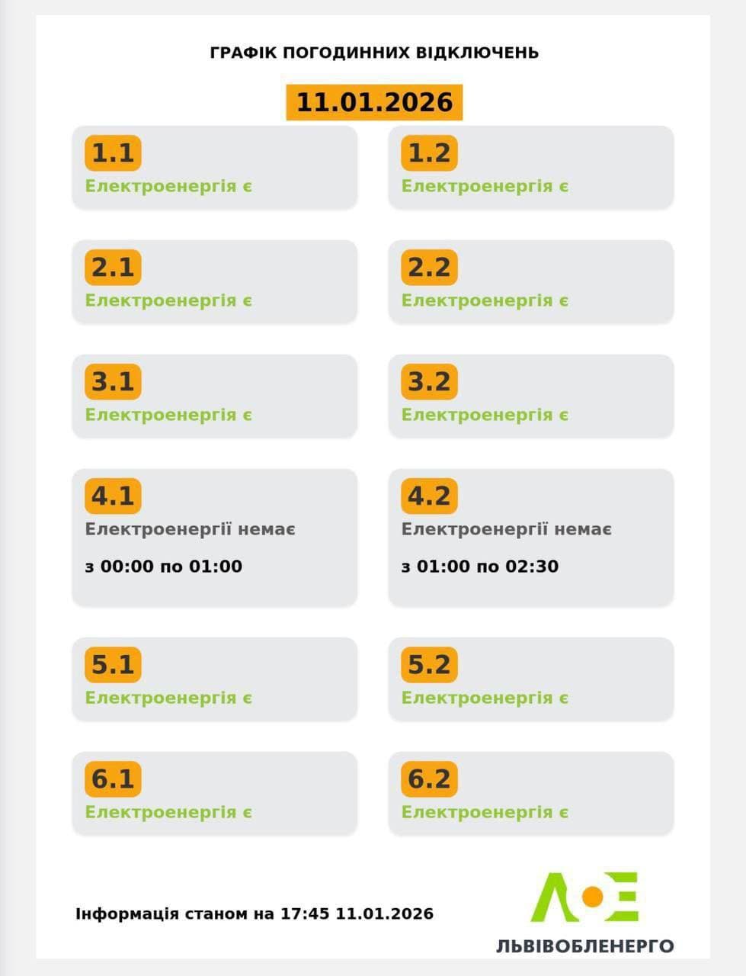This screenshot has height=976, width=746.
Task: Click the 1.1 group badge
Action: coord(113,153)
